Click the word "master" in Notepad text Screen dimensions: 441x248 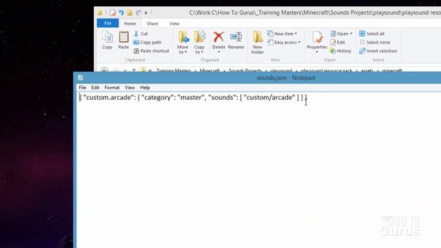[191, 98]
